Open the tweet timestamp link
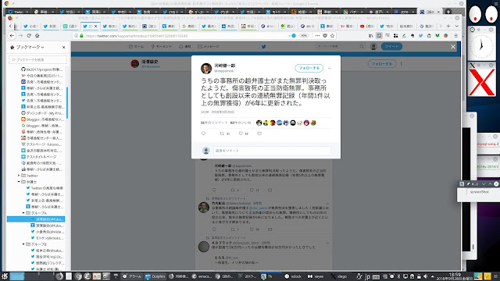500x281 pixels. [x=217, y=112]
